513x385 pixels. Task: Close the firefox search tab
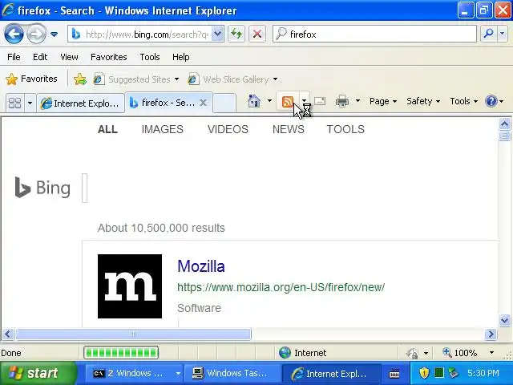coord(203,103)
